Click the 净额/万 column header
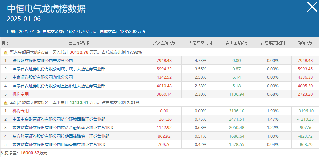Viewport: 319px width, 158px height. tap(305, 43)
